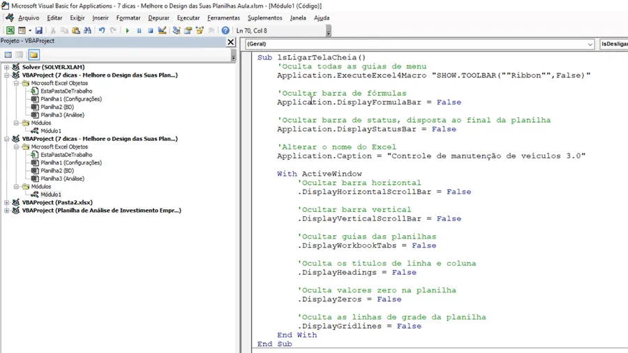Collapse first Microsoft Excel Objetos folder
628x353 pixels.
17,83
